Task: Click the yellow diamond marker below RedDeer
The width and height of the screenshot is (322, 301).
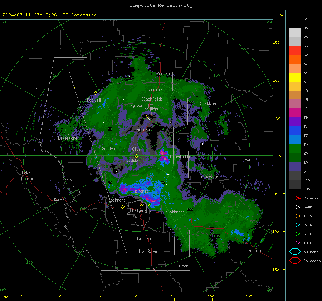Action: (x=147, y=116)
